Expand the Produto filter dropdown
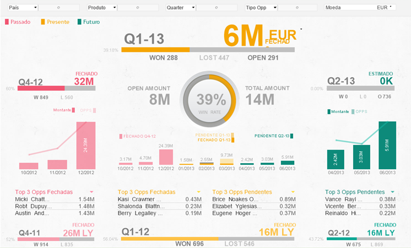411x248 pixels. click(115, 8)
